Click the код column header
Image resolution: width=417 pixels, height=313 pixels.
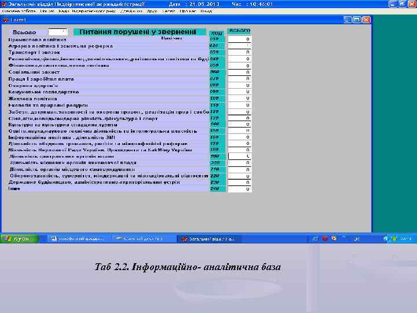pos(217,33)
